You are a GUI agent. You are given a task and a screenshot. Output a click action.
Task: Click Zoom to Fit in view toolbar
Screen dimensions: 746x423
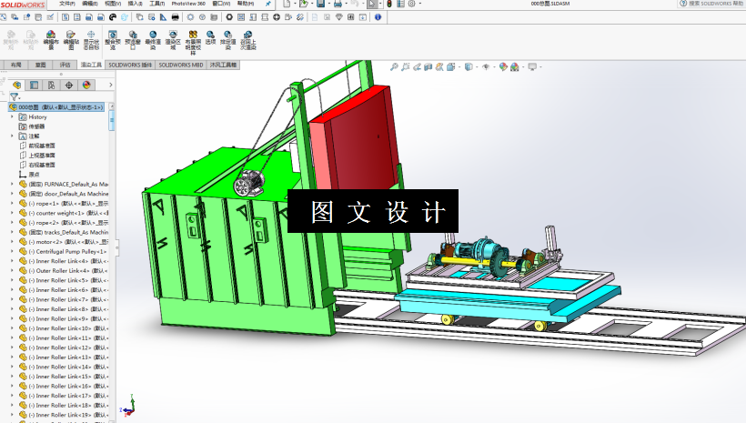click(394, 67)
